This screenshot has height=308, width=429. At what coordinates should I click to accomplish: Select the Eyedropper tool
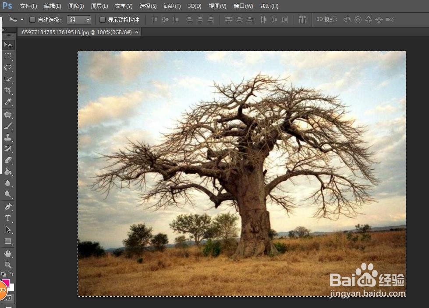[x=8, y=102]
